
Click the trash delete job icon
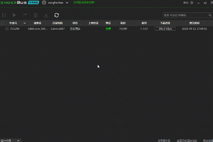(35, 15)
